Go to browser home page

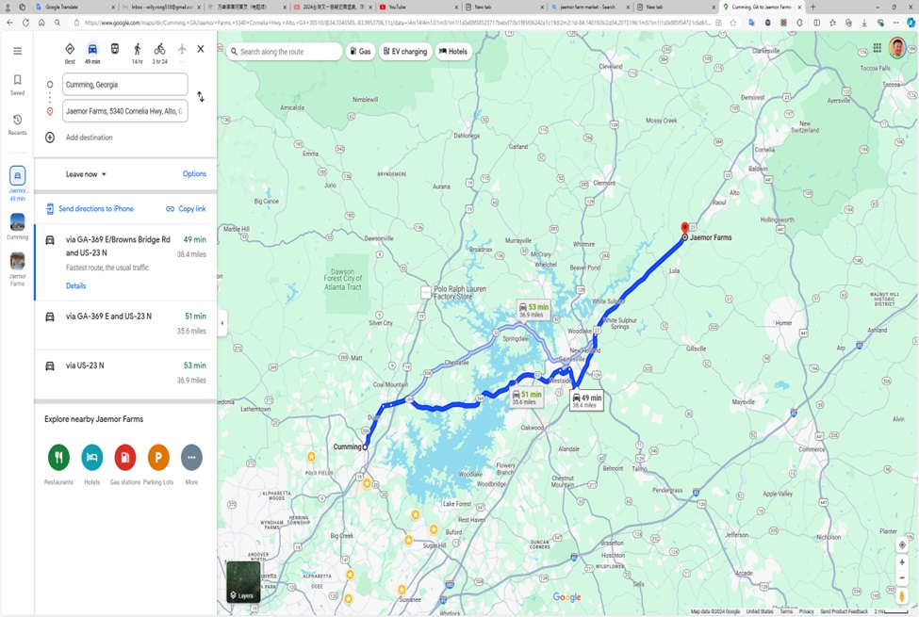click(41, 23)
